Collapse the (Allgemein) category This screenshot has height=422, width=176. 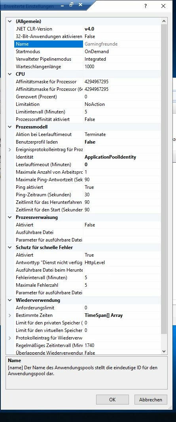10,21
